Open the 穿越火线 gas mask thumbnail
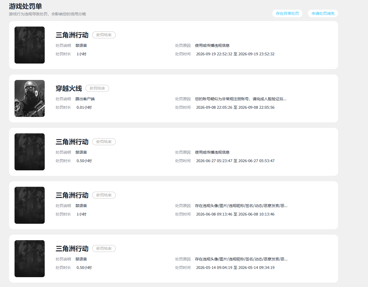The height and width of the screenshot is (287, 368). click(x=30, y=98)
